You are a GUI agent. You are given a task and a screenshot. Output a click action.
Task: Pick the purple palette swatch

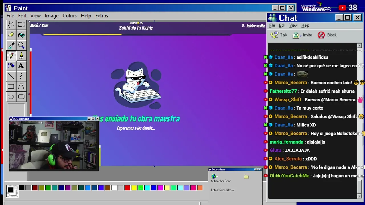(68, 188)
